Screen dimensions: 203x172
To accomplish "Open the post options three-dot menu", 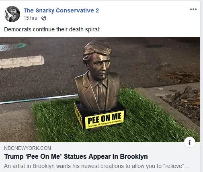I will [193, 9].
